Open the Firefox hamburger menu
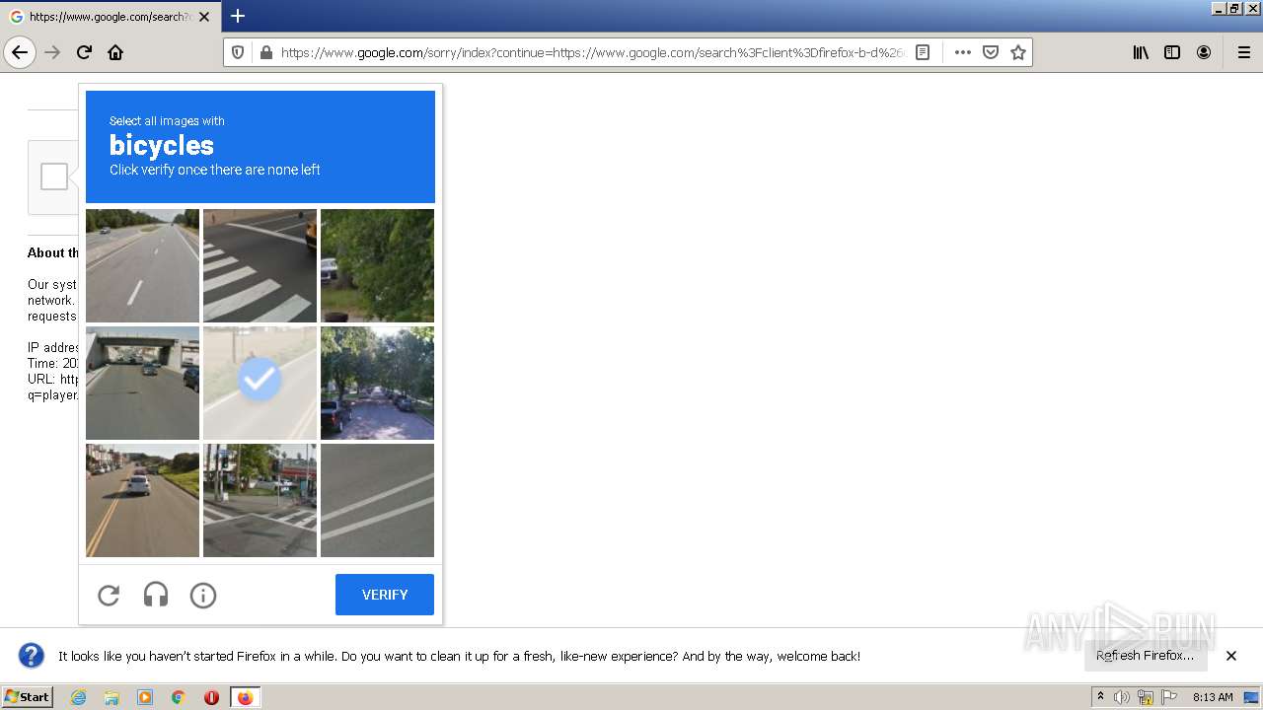 [1243, 52]
